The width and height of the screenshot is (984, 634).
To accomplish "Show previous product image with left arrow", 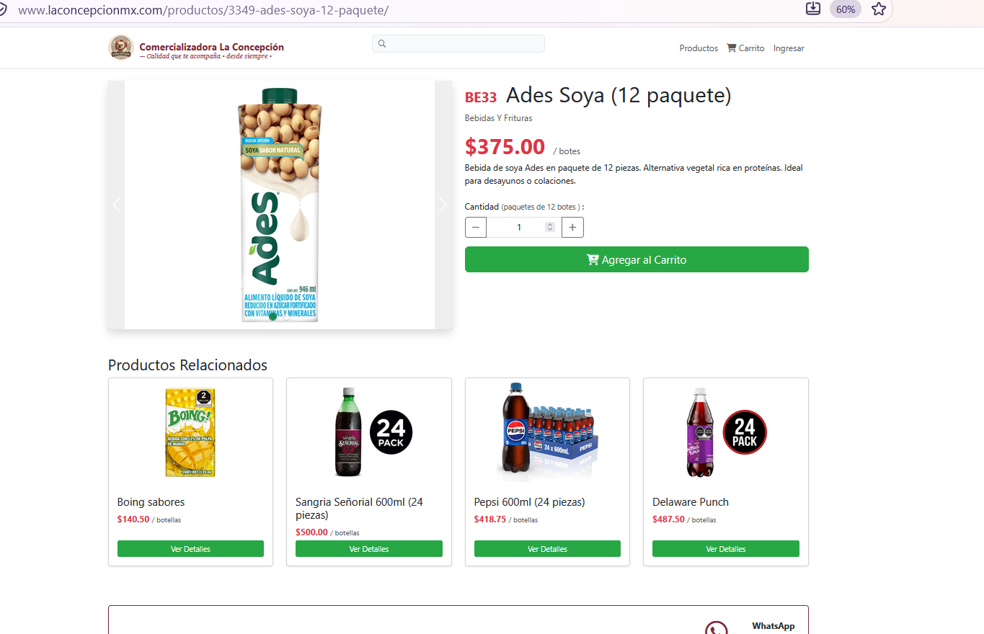I will click(117, 205).
